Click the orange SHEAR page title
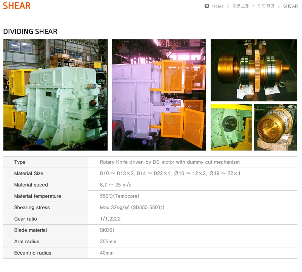Image resolution: width=302 pixels, height=272 pixels. [17, 6]
